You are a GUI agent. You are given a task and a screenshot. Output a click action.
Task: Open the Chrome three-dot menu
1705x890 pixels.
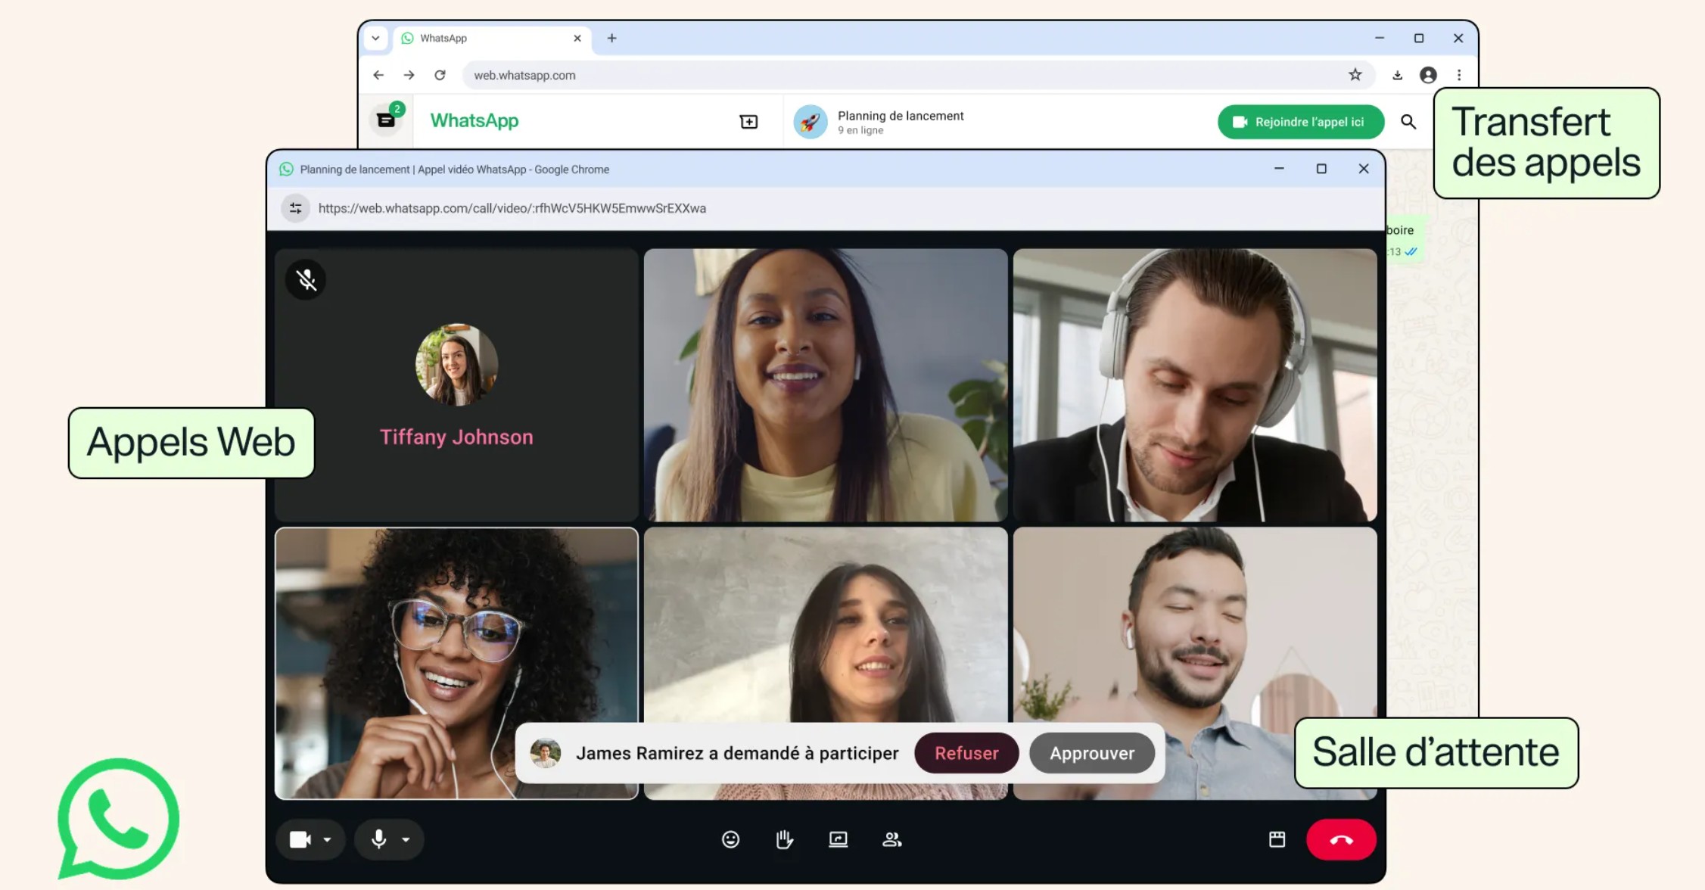click(x=1459, y=75)
